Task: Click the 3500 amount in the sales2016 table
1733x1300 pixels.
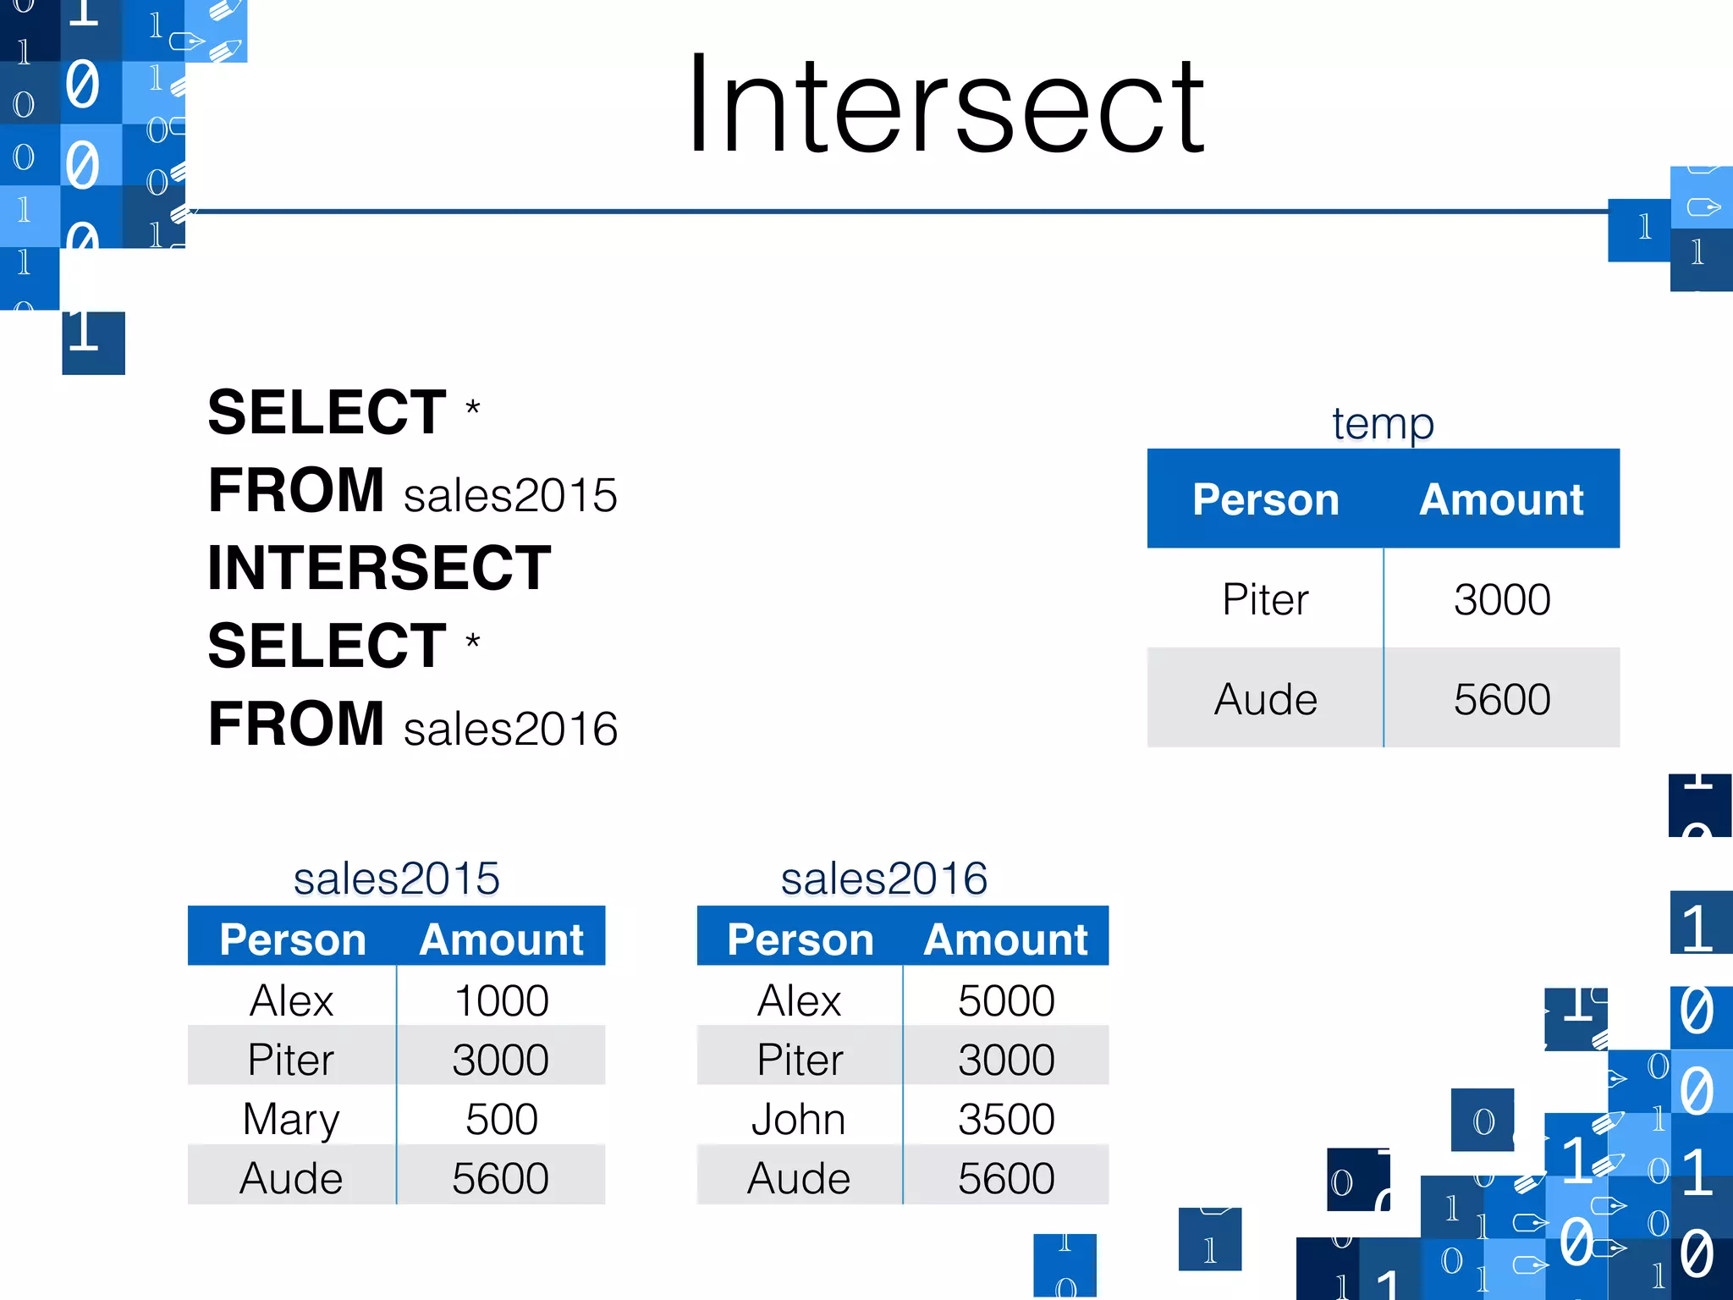Action: pyautogui.click(x=1006, y=1118)
